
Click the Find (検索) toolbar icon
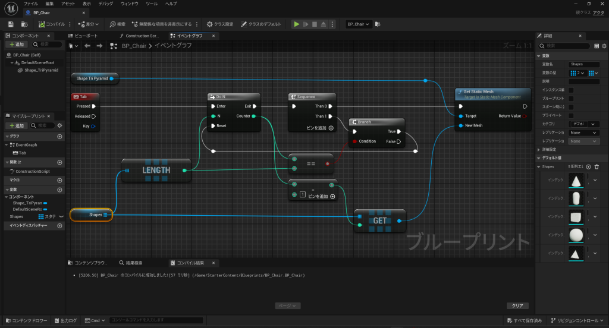pyautogui.click(x=118, y=24)
